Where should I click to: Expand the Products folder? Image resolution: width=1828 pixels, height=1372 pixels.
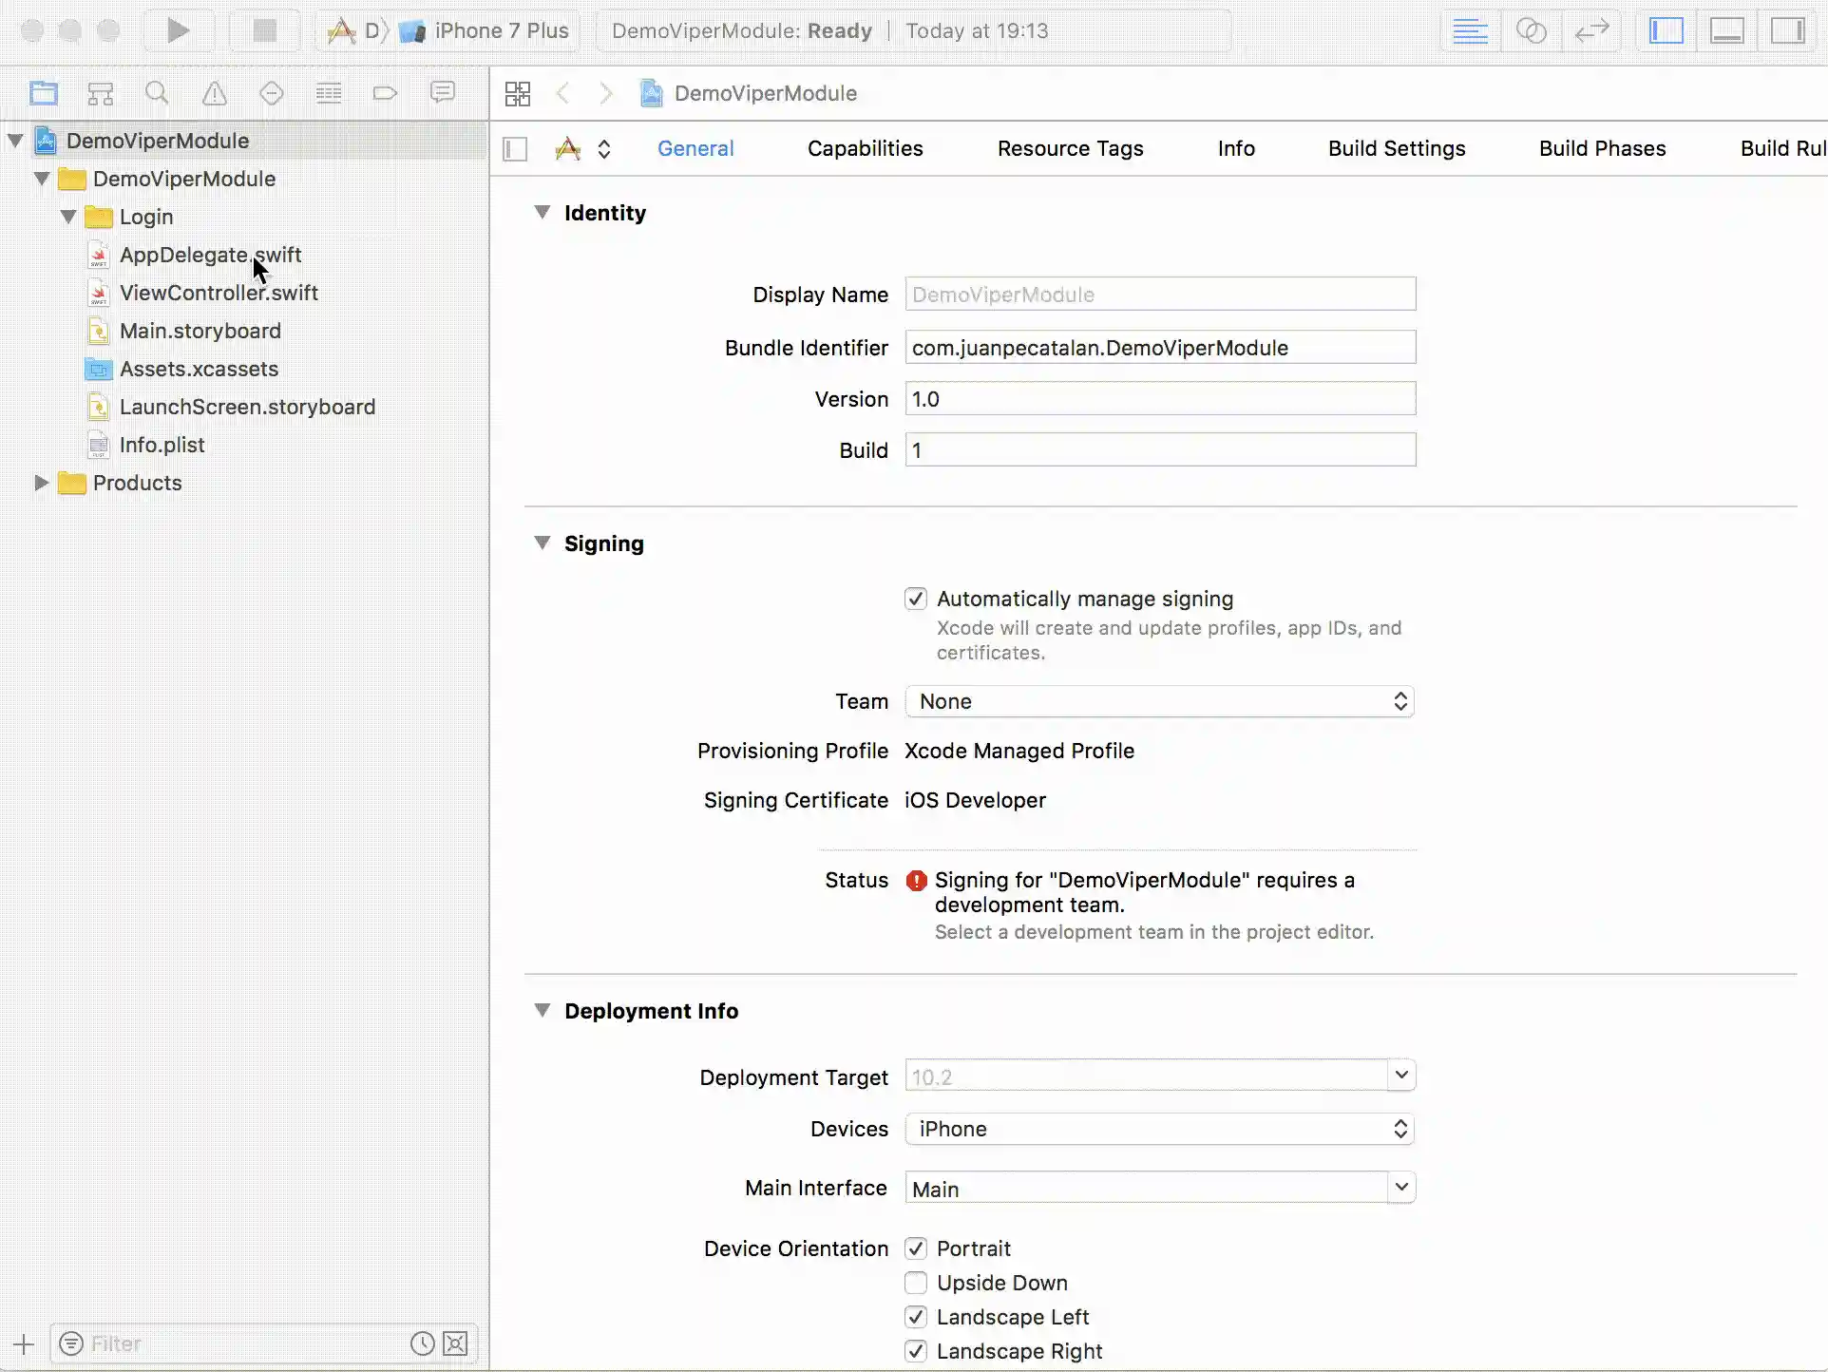point(41,483)
